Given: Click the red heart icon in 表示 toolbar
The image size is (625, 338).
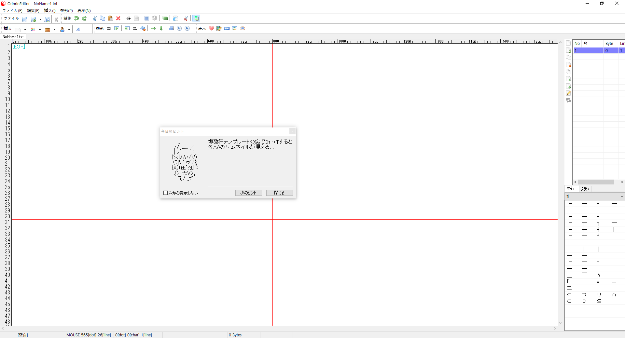Looking at the screenshot, I should tap(211, 29).
